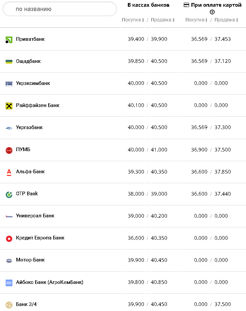246x311 pixels.
Task: Click the help icon under При оплате картой
Action: (212, 12)
